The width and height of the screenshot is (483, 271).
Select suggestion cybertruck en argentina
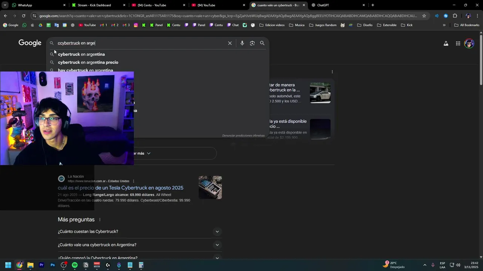(82, 54)
